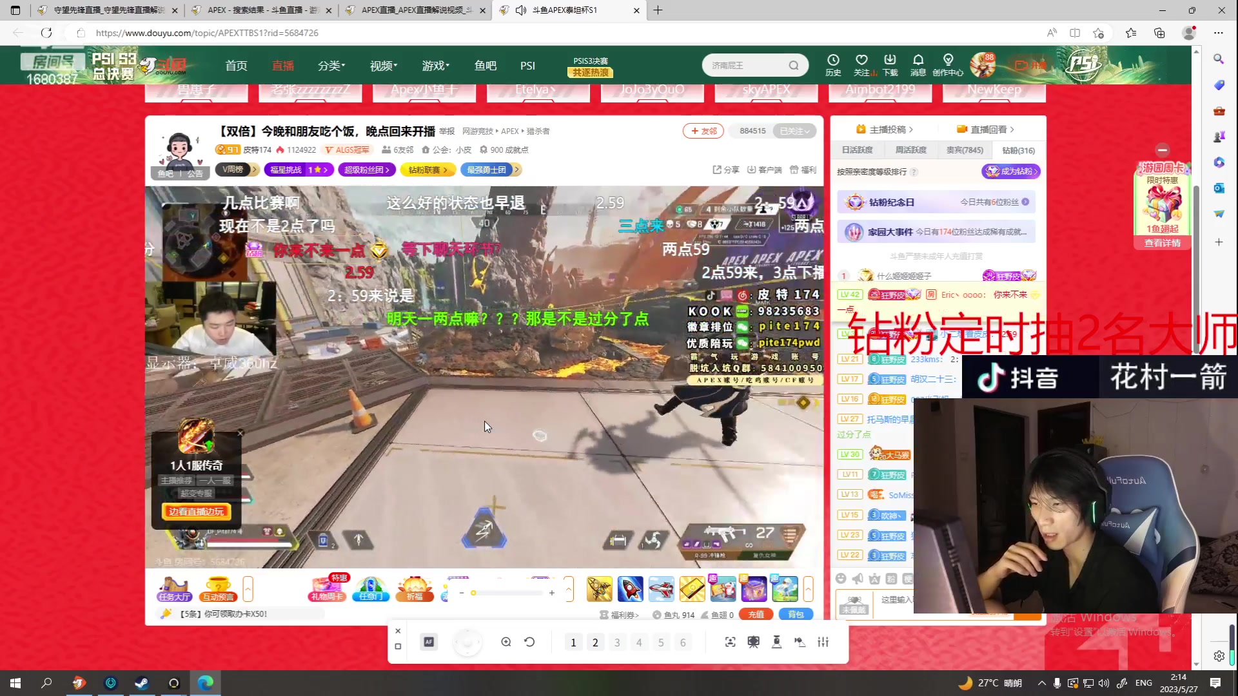Select camera preset 5

[x=661, y=643]
